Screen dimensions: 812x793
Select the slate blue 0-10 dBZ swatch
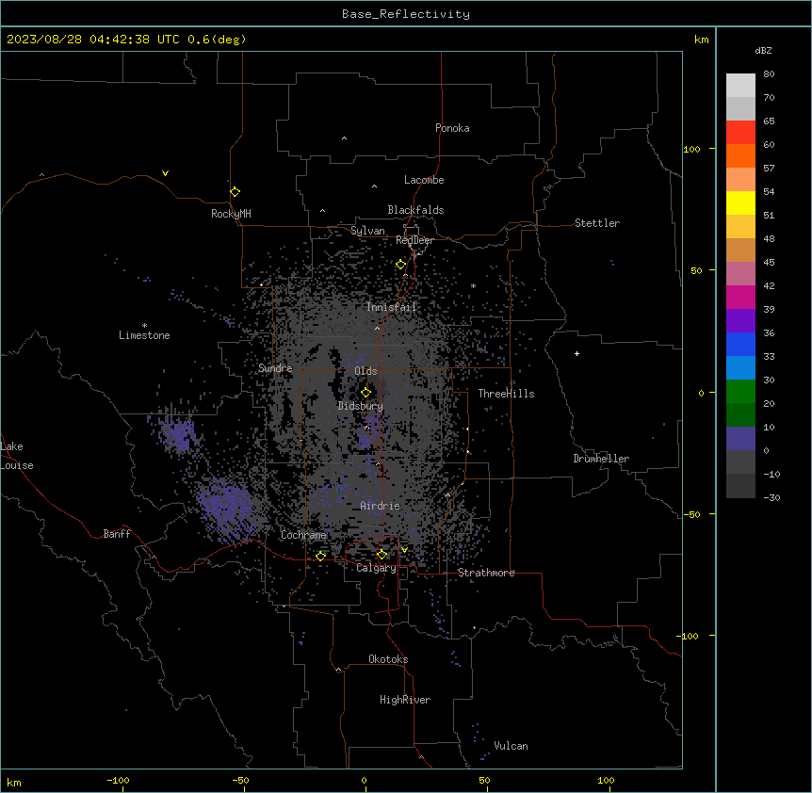coord(740,439)
